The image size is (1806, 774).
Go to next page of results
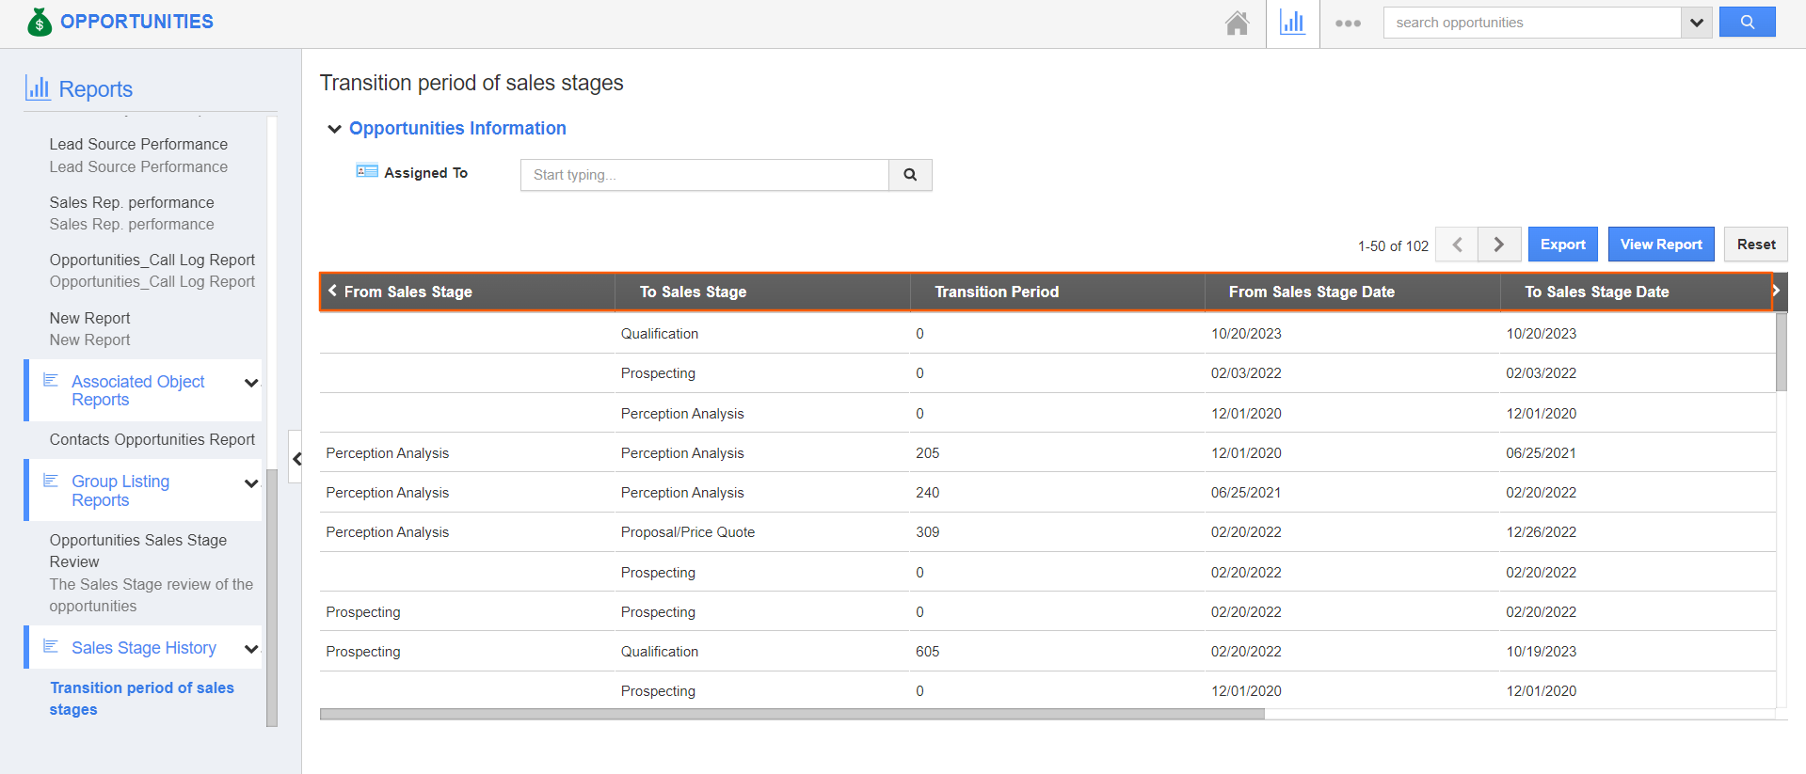coord(1499,245)
